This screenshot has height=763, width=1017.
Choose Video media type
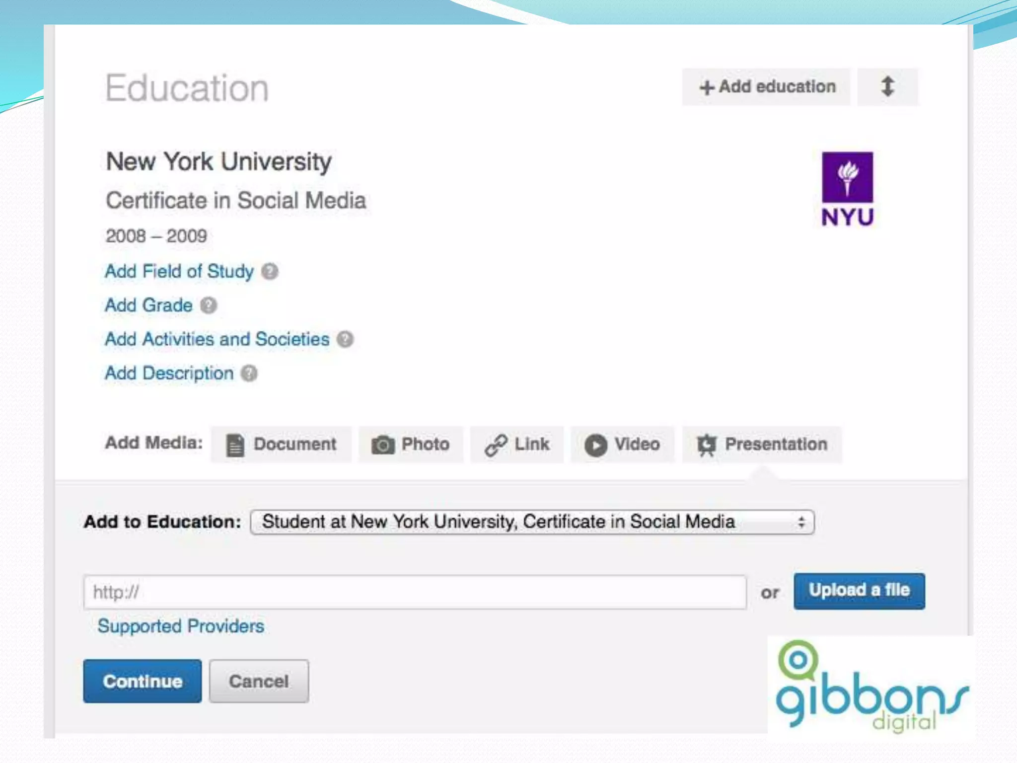click(x=622, y=444)
